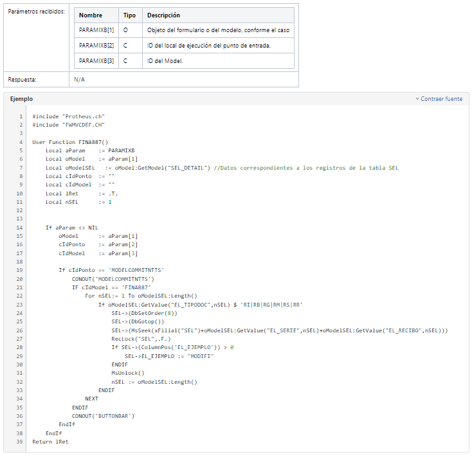Screen dimensions: 472x459
Task: Click the IF cIdModel == 'FINA887' line
Action: point(111,287)
